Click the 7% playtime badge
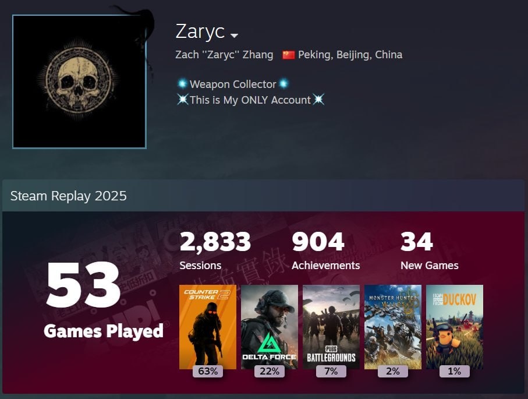Screen dimensions: 528x399 pos(331,372)
